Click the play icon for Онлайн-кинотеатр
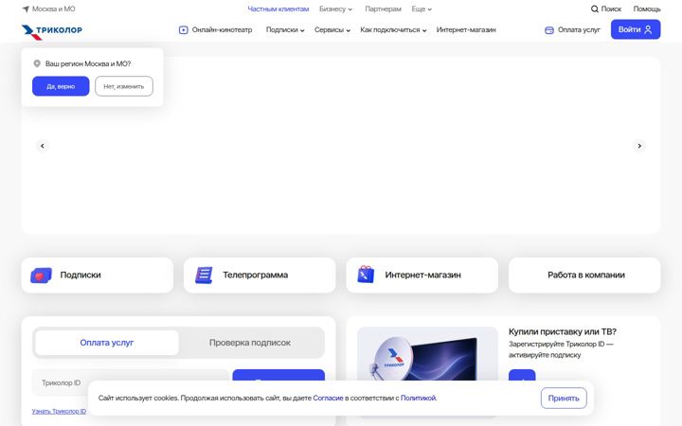This screenshot has height=426, width=682. (x=183, y=30)
